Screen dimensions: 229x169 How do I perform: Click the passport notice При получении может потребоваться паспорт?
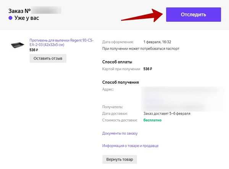pyautogui.click(x=141, y=49)
